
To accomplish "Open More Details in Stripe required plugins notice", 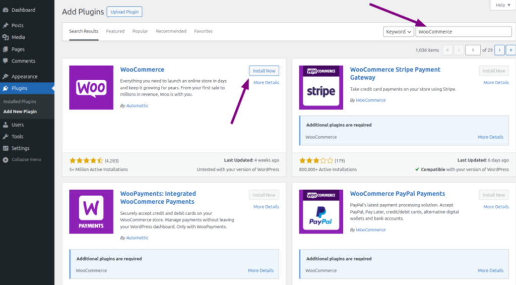I will point(490,137).
